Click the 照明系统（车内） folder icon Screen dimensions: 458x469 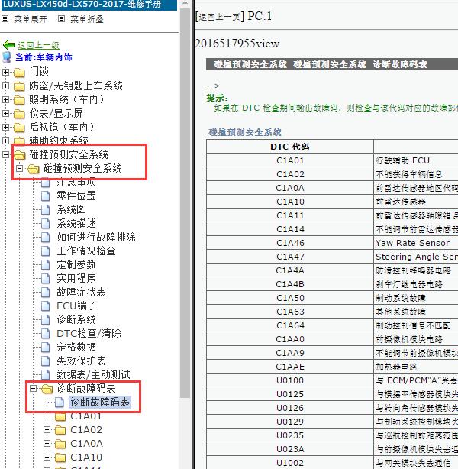[19, 100]
